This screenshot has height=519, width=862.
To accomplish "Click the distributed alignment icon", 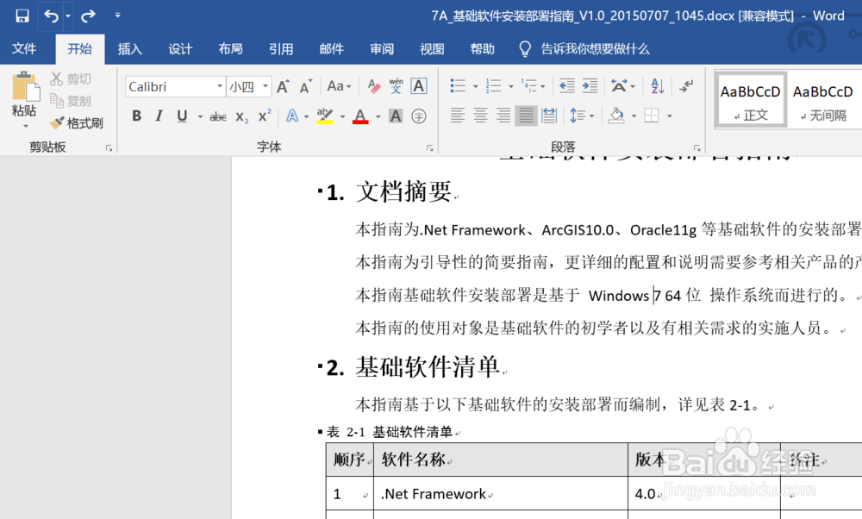I will point(548,116).
